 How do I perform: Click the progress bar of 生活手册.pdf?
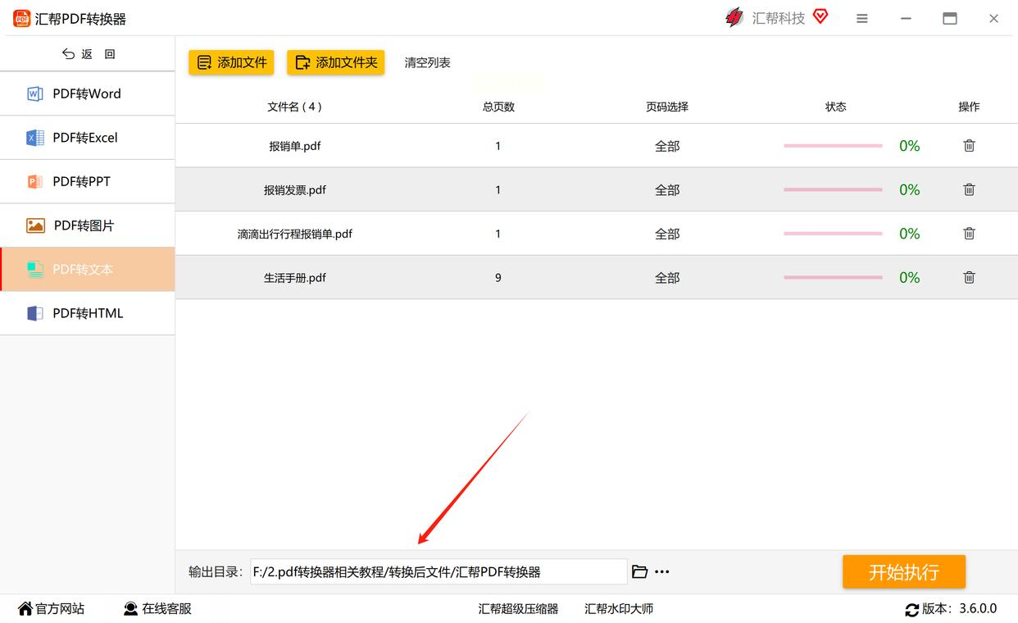(x=833, y=277)
